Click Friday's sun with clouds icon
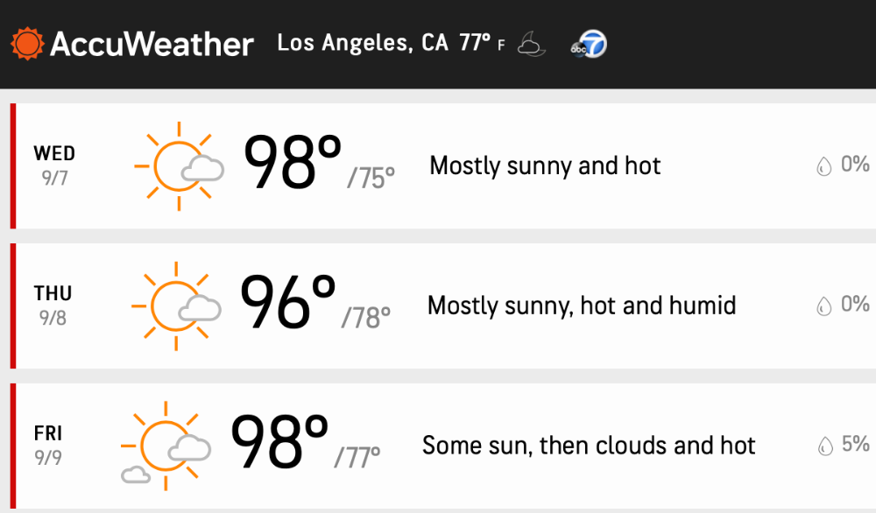The height and width of the screenshot is (513, 876). [166, 446]
